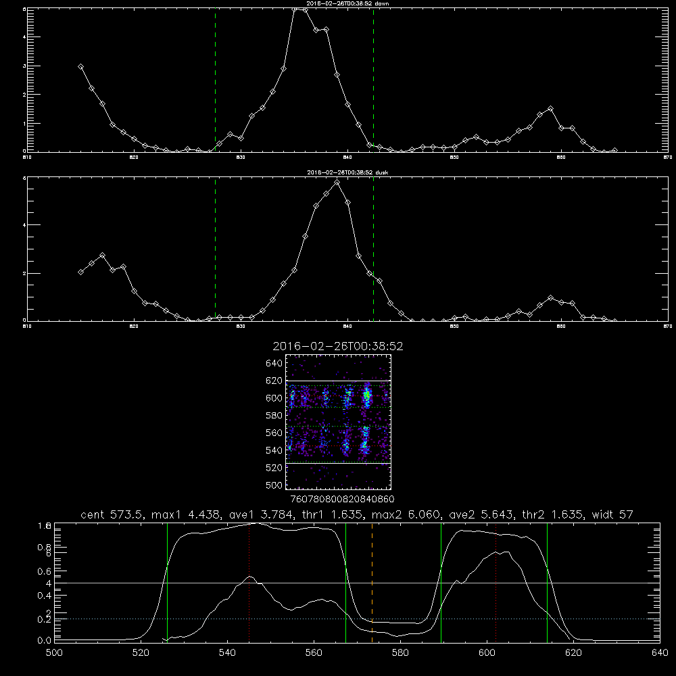This screenshot has width=676, height=676.
Task: Click the red dotted line near 545 in bottom plot
Action: coord(249,582)
